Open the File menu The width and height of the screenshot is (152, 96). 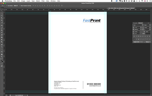pyautogui.click(x=14, y=1)
